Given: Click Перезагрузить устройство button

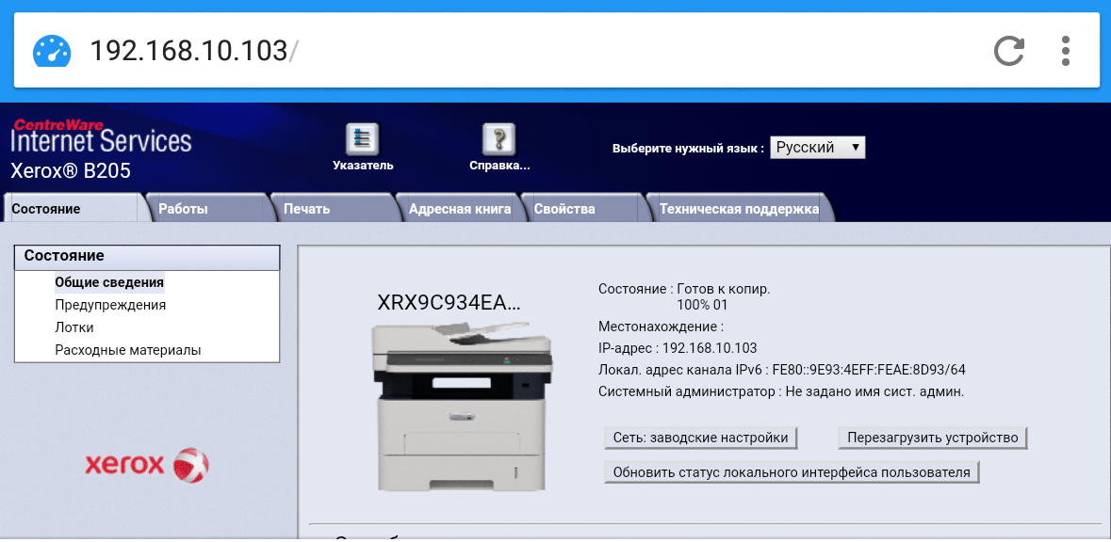Looking at the screenshot, I should coord(933,438).
